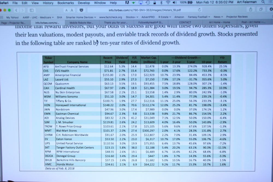Open the Time Machine menu bar icon
273x182 pixels.
[148, 3]
